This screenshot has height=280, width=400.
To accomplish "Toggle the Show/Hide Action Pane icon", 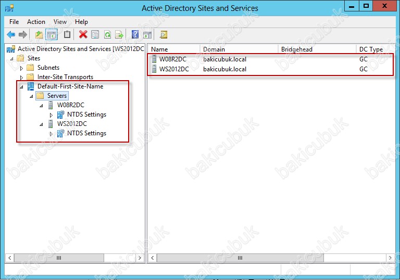I will click(147, 34).
